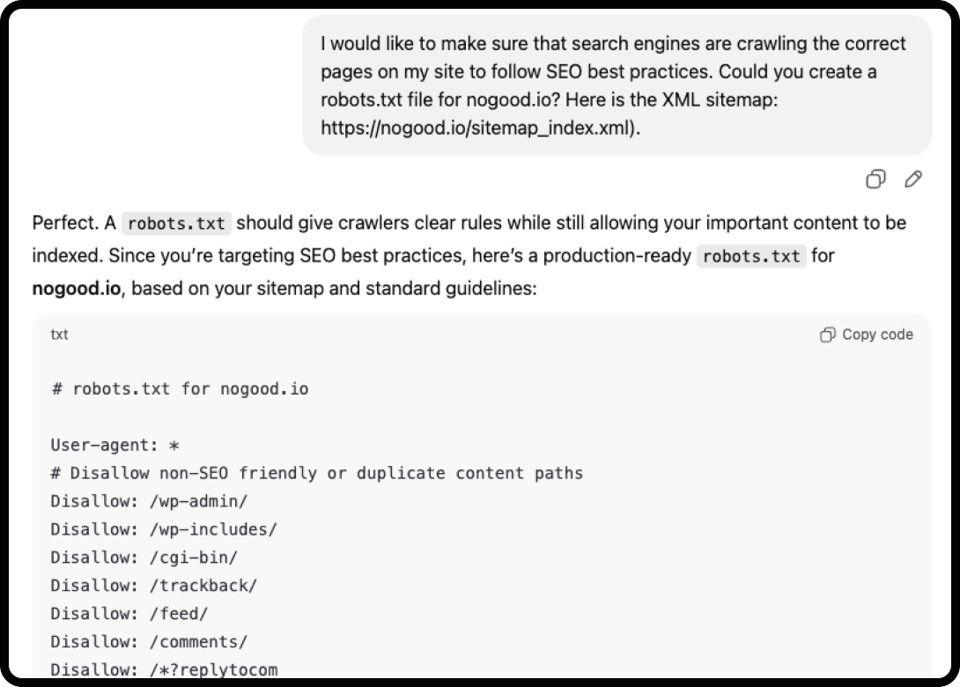Screen dimensions: 960x687
Task: Click the first inline robots.txt code chip
Action: point(176,224)
